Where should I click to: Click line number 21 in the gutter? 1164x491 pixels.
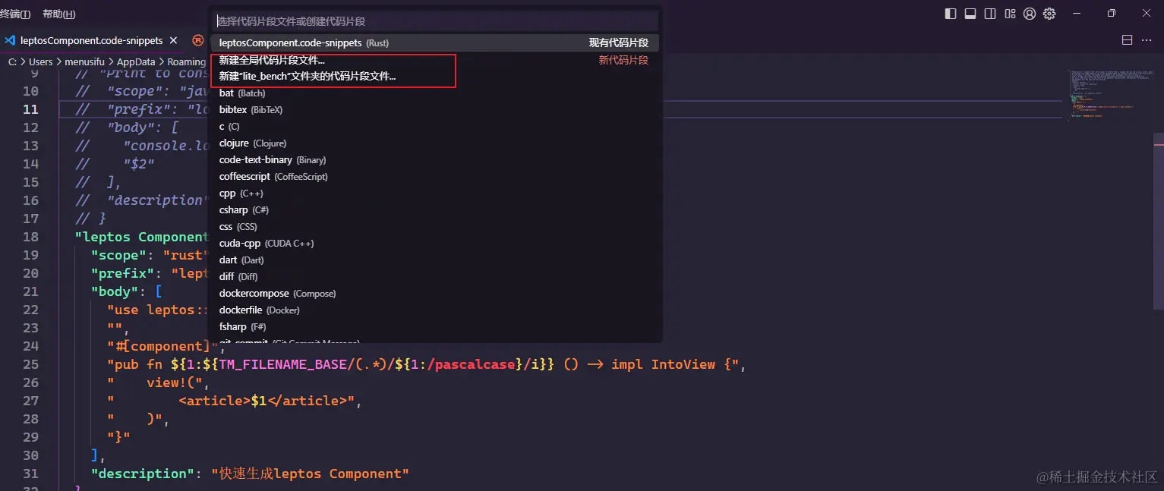(x=30, y=291)
